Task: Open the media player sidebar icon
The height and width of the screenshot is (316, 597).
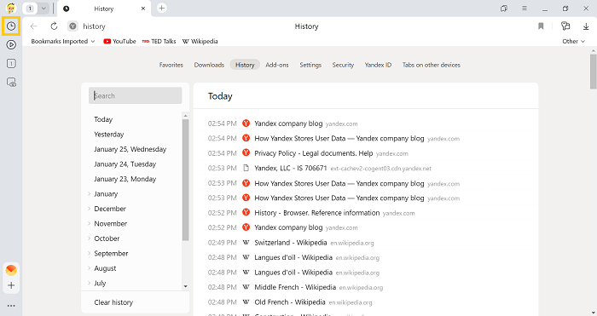Action: coord(11,45)
